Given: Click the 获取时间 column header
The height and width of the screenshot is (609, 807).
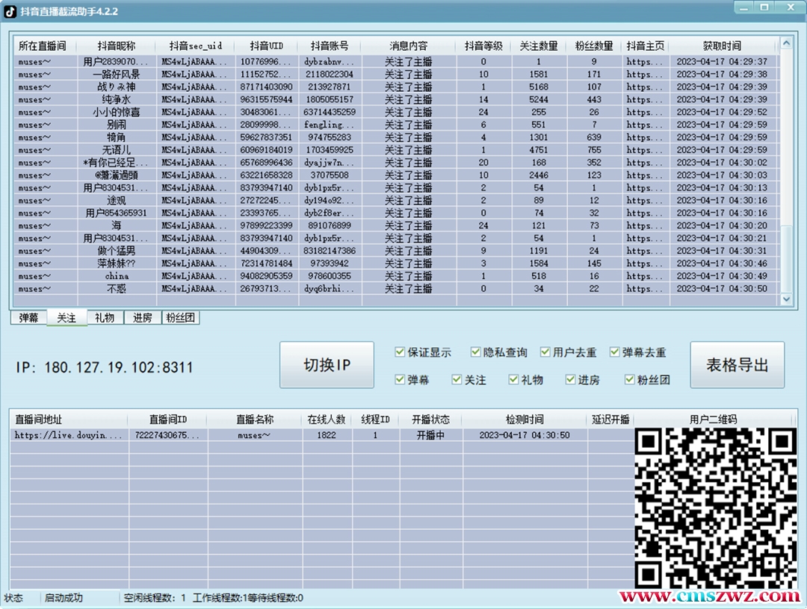Looking at the screenshot, I should pos(722,46).
